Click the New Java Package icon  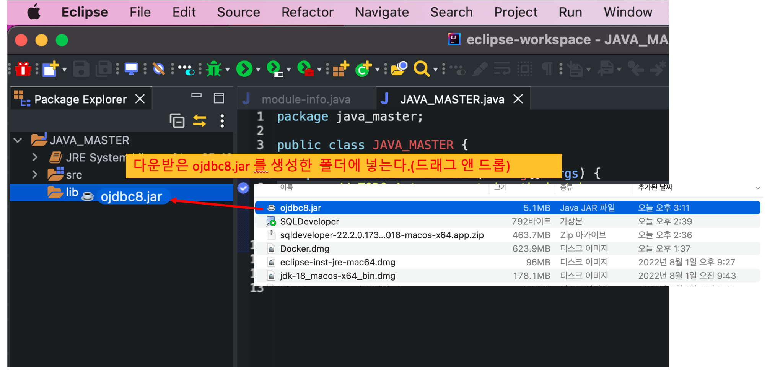[341, 69]
